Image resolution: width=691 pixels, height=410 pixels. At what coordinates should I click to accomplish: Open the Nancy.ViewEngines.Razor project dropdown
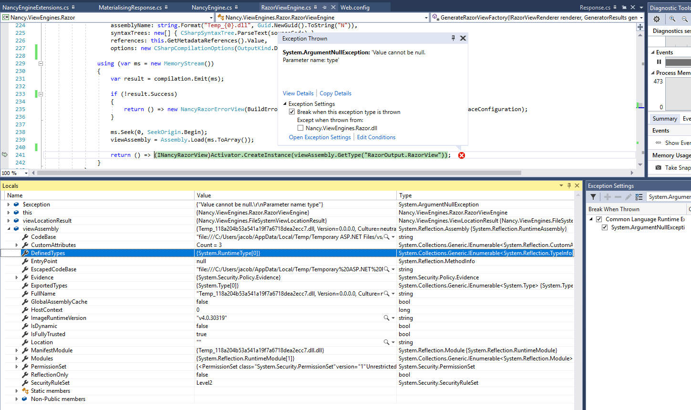(211, 18)
